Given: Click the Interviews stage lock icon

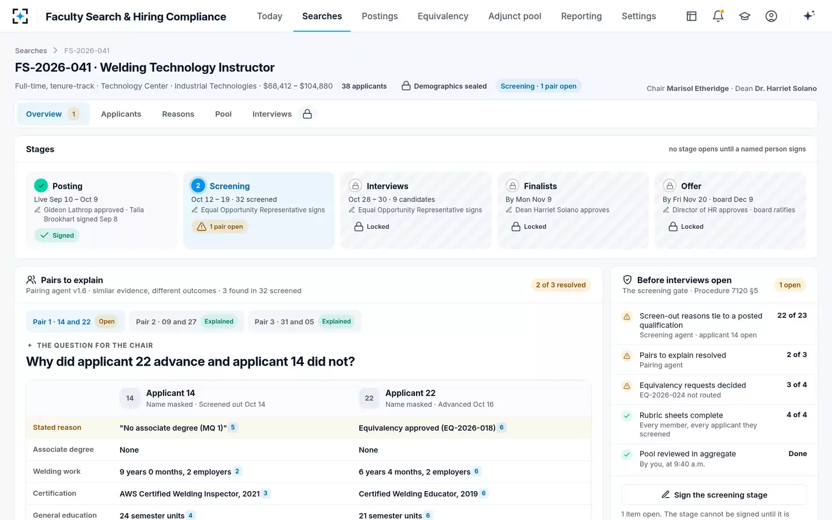Looking at the screenshot, I should (355, 185).
